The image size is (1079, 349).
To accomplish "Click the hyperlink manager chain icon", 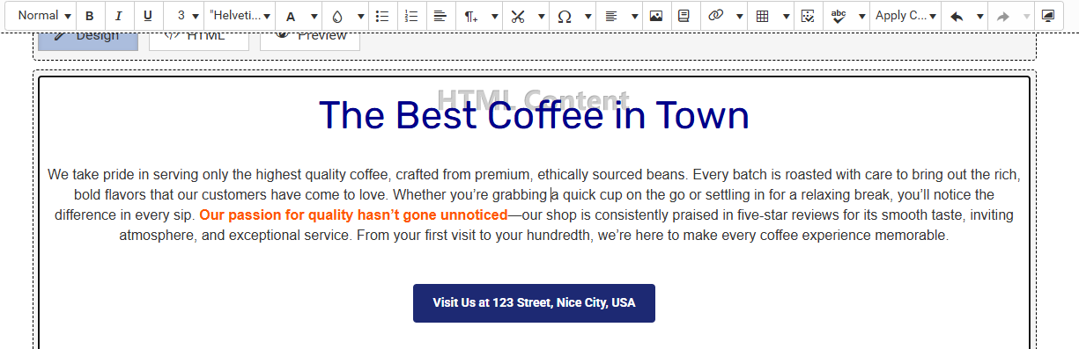I will (716, 16).
